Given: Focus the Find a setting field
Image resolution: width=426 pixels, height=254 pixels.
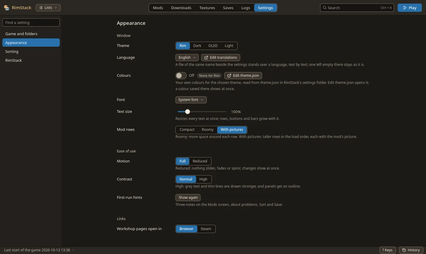Looking at the screenshot, I should click(x=31, y=22).
